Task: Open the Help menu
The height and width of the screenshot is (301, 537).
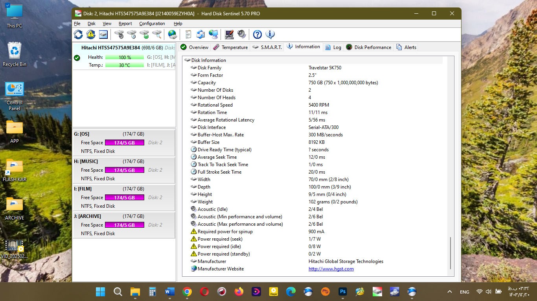Action: (178, 24)
